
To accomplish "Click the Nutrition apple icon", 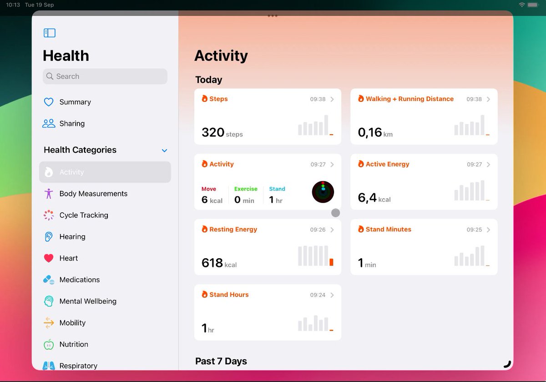I will (49, 344).
